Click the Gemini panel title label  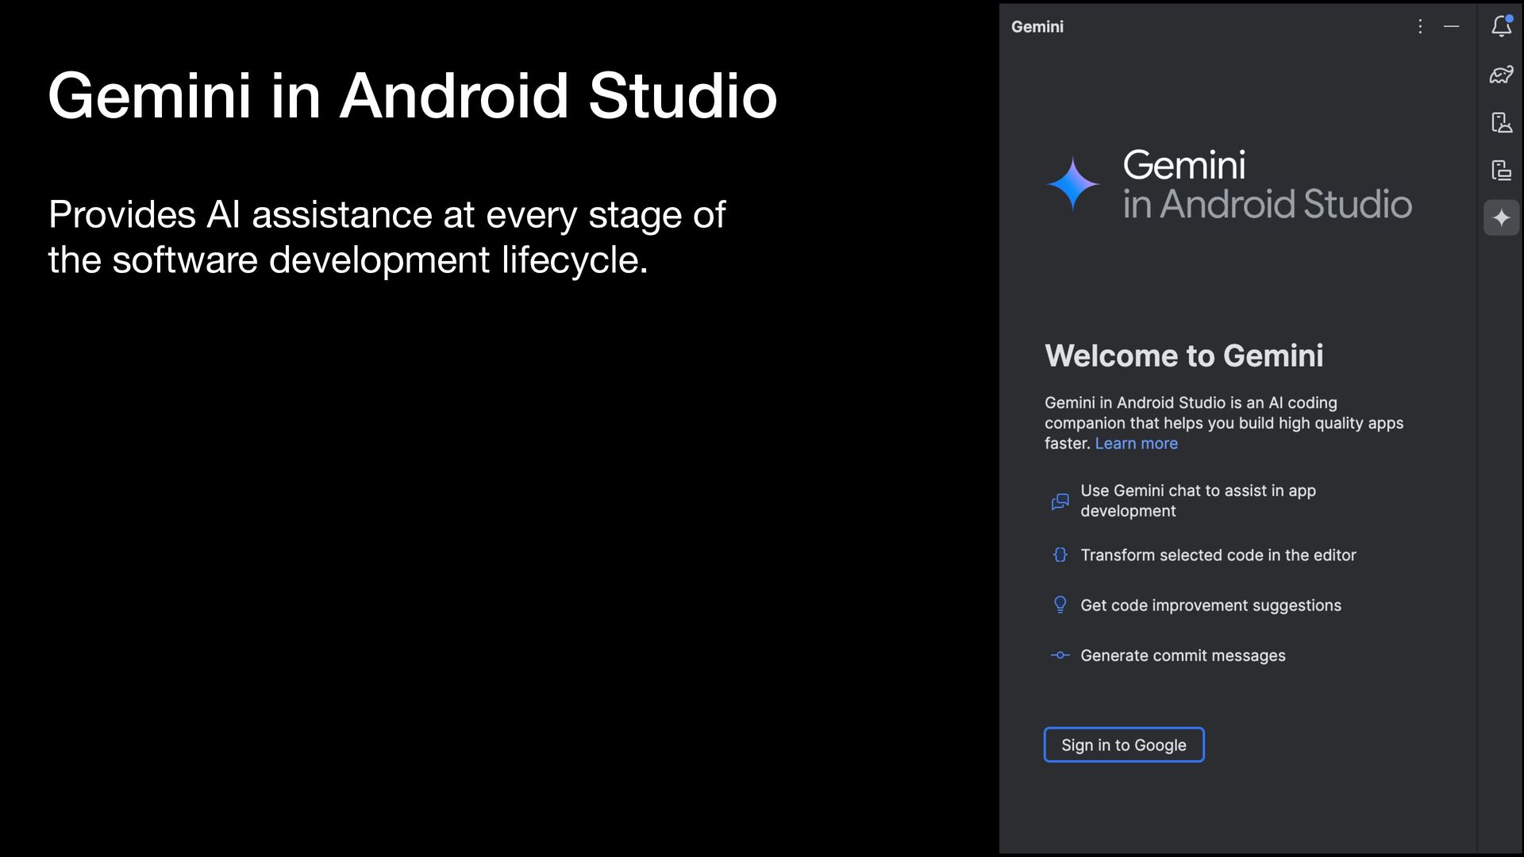click(1037, 27)
